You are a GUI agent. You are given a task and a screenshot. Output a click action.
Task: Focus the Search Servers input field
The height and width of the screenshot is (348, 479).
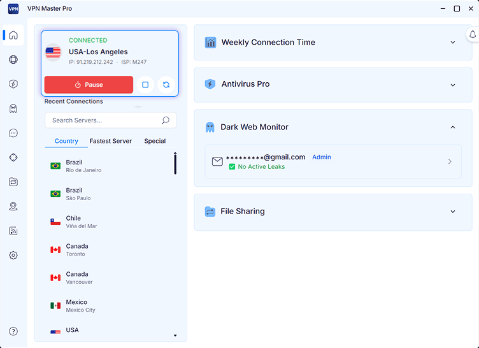tap(111, 120)
